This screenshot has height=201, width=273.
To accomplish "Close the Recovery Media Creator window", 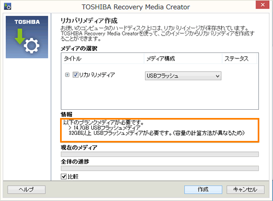I will click(263, 5).
